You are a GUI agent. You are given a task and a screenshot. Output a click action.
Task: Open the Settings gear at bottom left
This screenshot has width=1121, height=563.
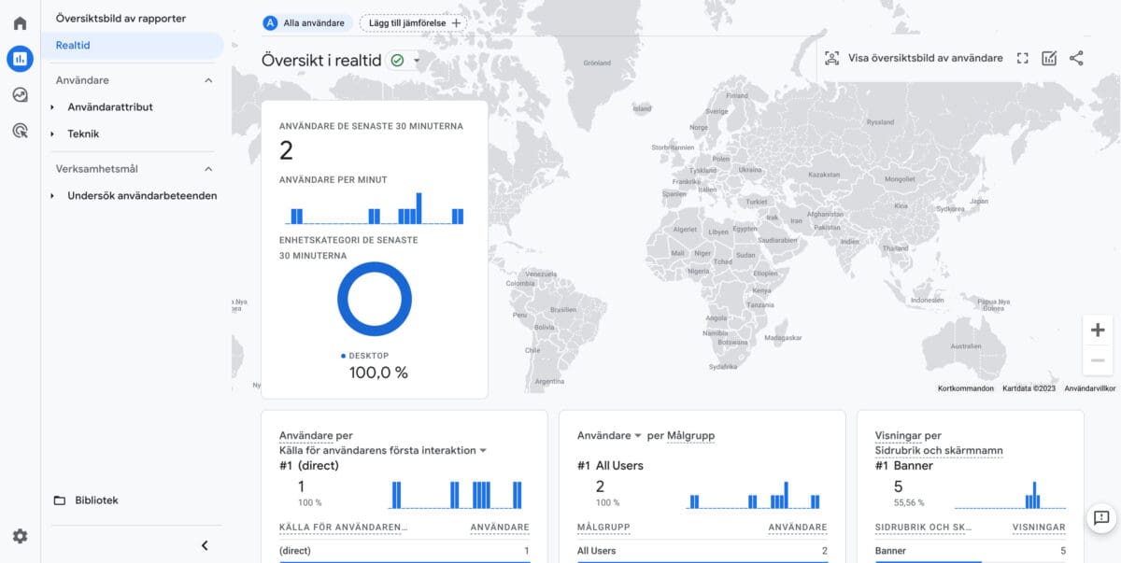click(20, 536)
